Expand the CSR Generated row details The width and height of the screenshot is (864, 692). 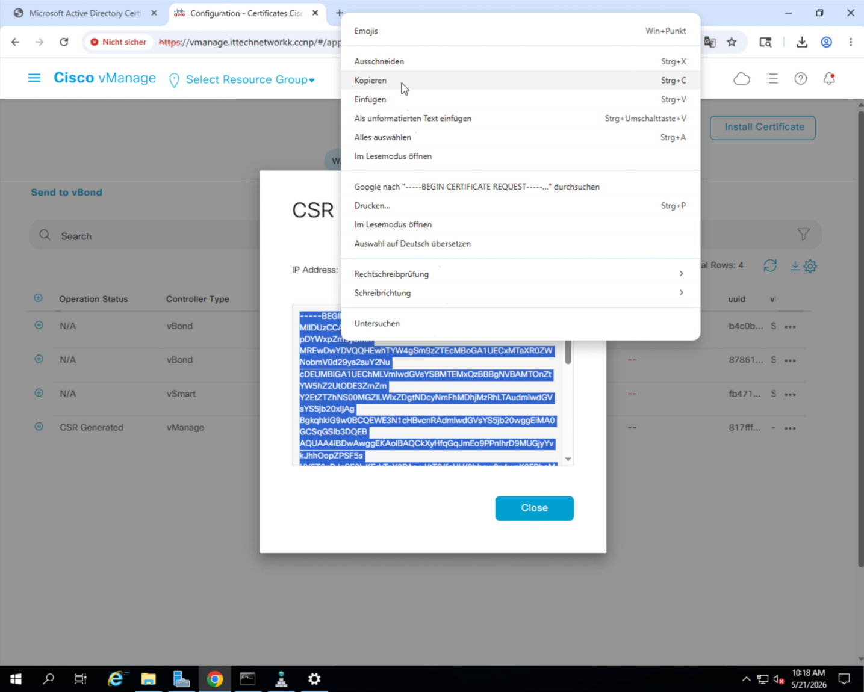(39, 427)
